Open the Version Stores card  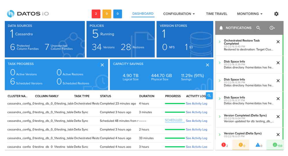pos(185,39)
